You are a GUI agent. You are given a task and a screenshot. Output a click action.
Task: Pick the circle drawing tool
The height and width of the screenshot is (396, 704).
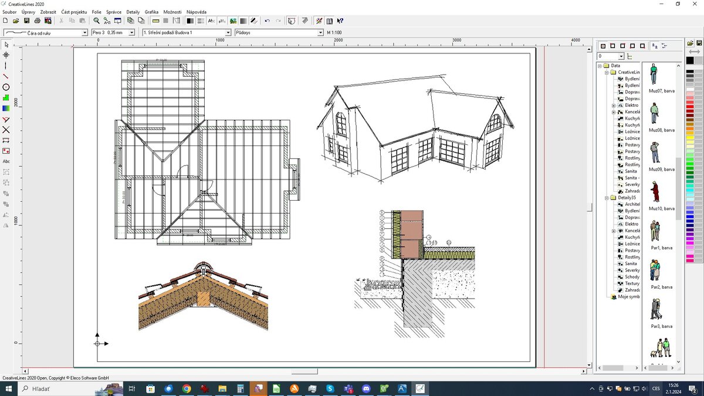click(x=6, y=87)
